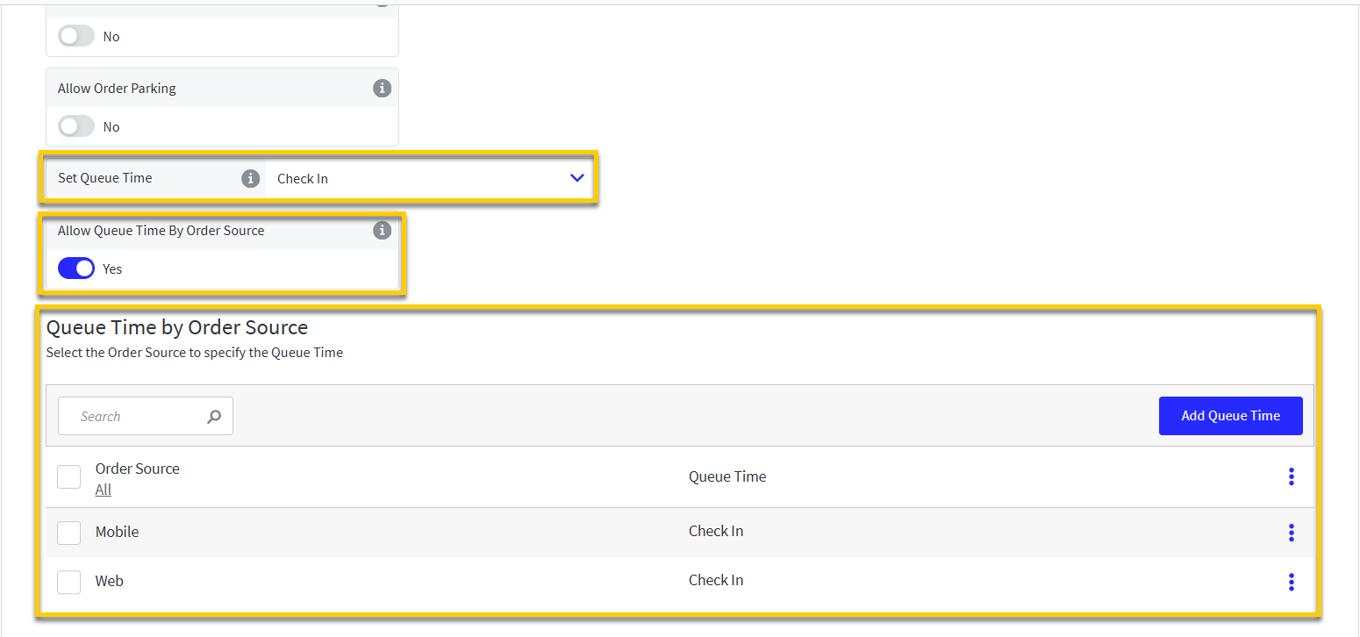Viewport: 1360px width, 637px height.
Task: Toggle the topmost No switch
Action: [76, 36]
